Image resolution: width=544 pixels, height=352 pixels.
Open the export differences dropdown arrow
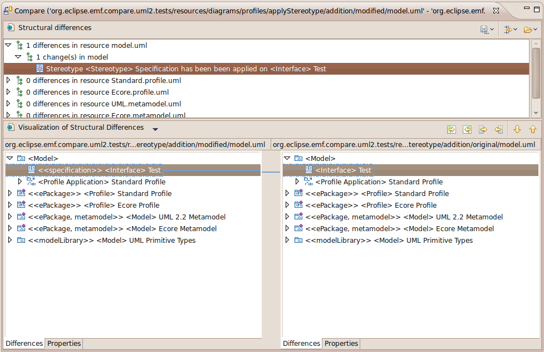[492, 30]
